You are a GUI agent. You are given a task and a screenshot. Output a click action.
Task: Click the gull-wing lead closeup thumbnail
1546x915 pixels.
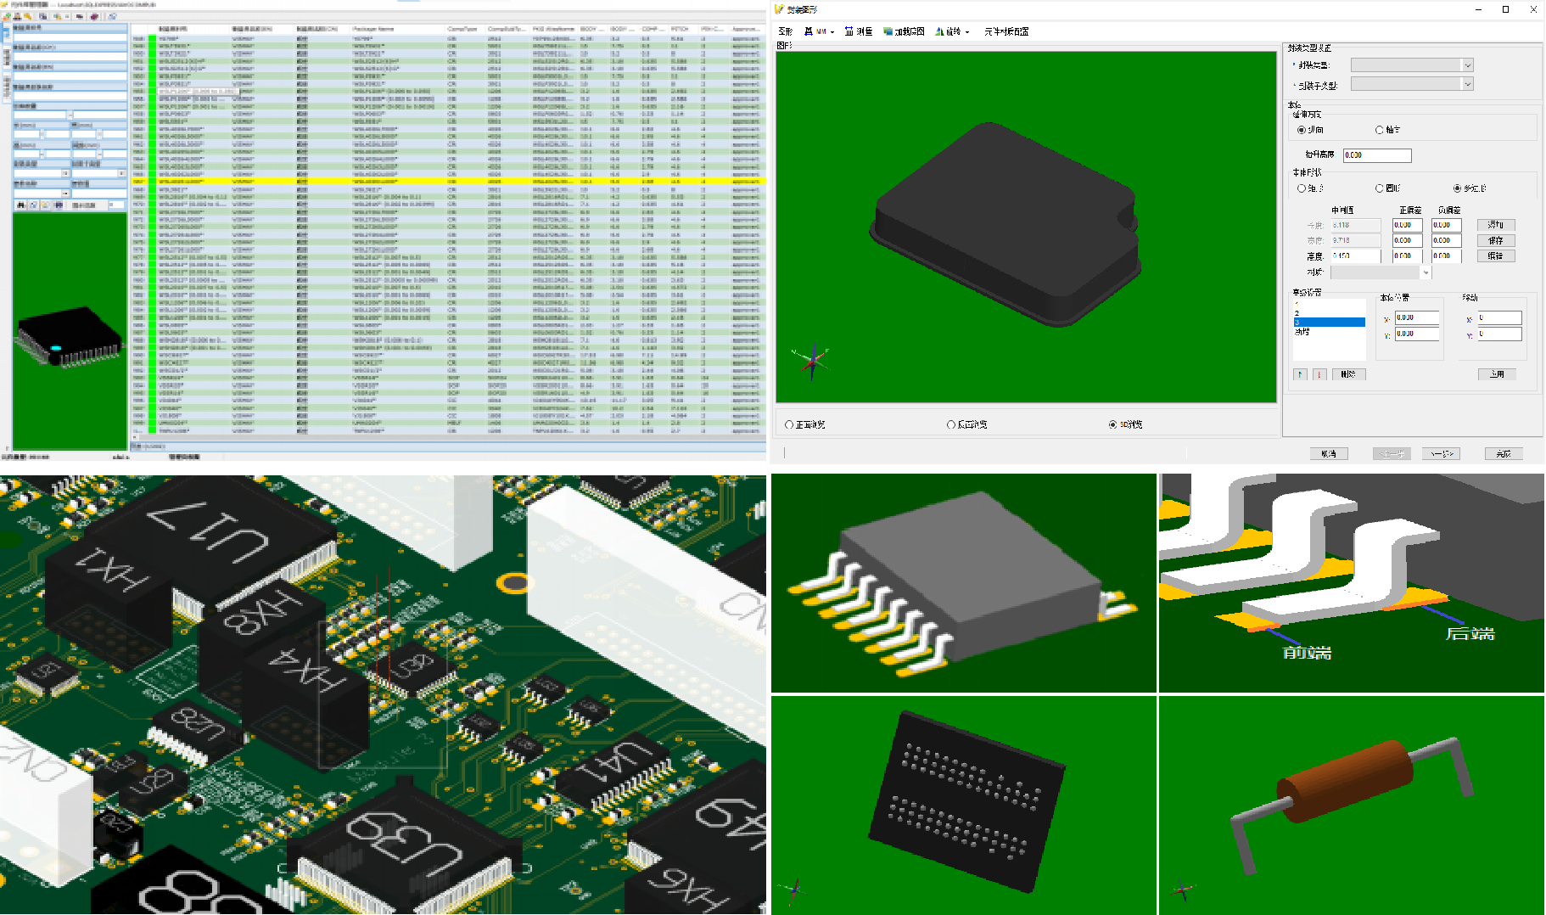pos(1352,583)
